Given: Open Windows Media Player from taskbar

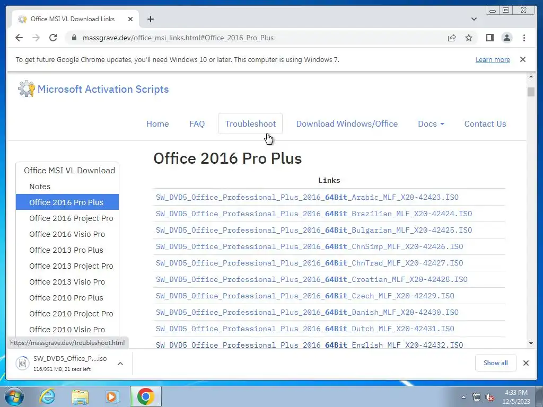Looking at the screenshot, I should click(112, 396).
